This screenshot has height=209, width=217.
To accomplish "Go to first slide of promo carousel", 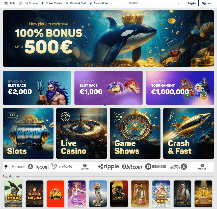I will click(x=105, y=106).
